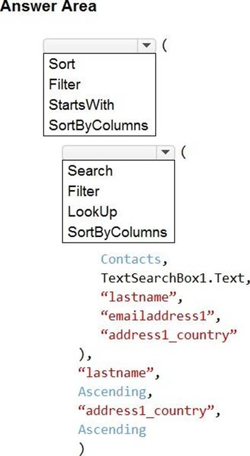This screenshot has width=250, height=456.
Task: Select SortByColumns in the second dropdown list
Action: click(118, 232)
